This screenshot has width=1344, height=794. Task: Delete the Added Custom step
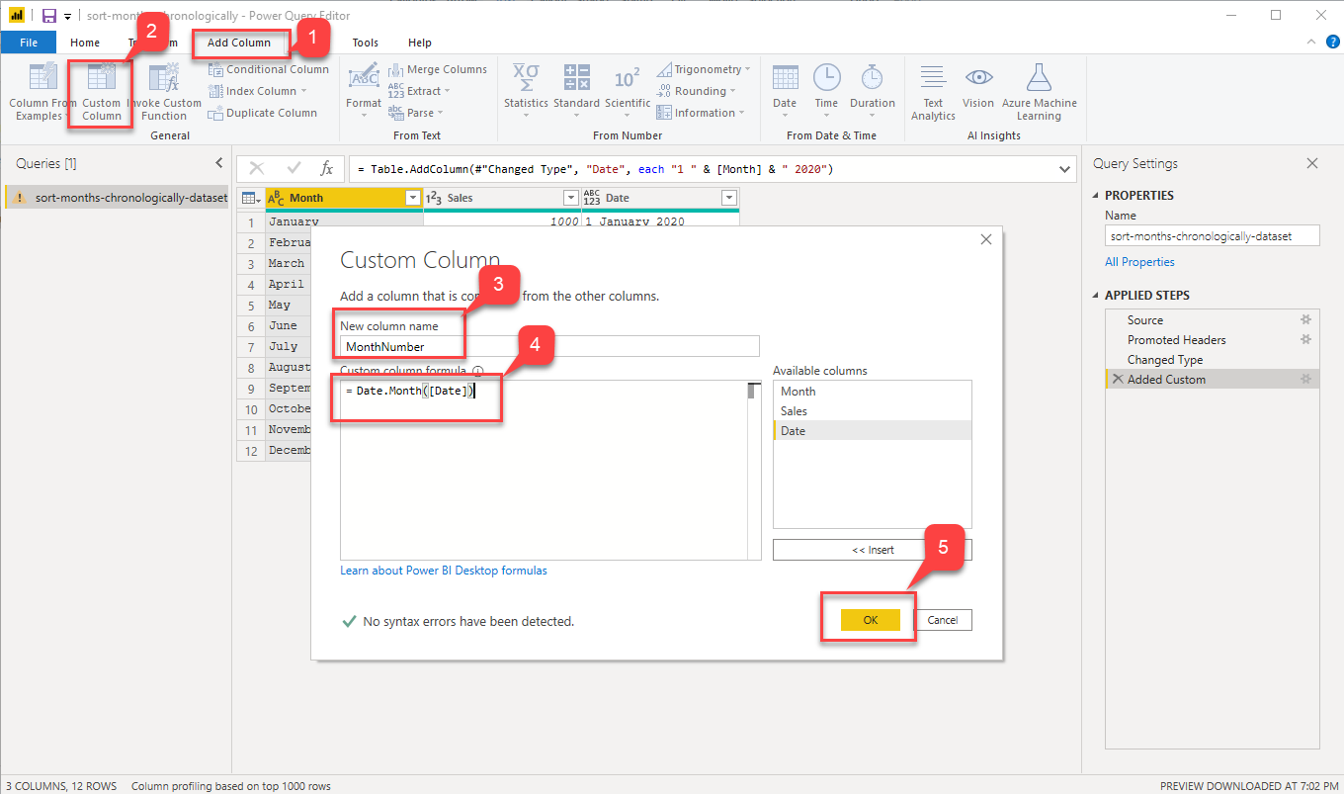pyautogui.click(x=1117, y=380)
